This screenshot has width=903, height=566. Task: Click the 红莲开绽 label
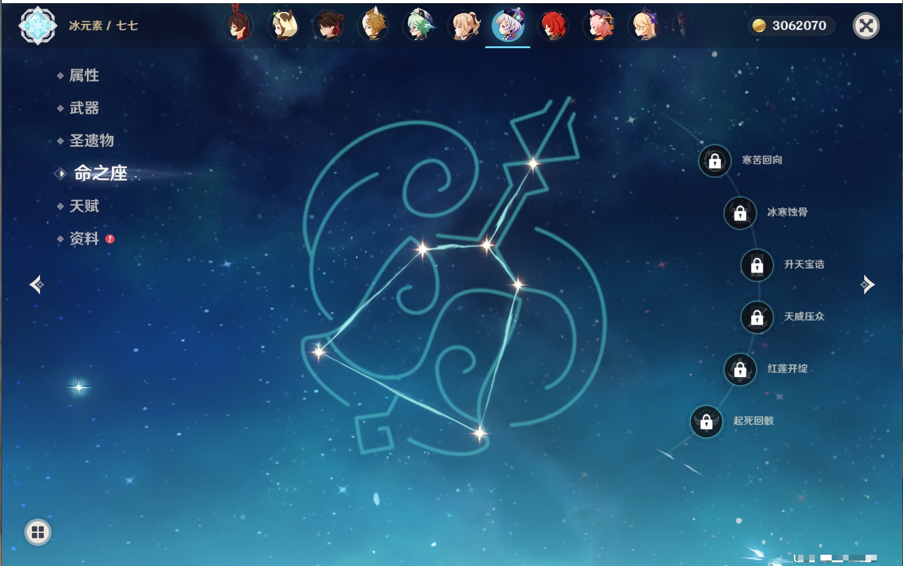[x=787, y=368]
